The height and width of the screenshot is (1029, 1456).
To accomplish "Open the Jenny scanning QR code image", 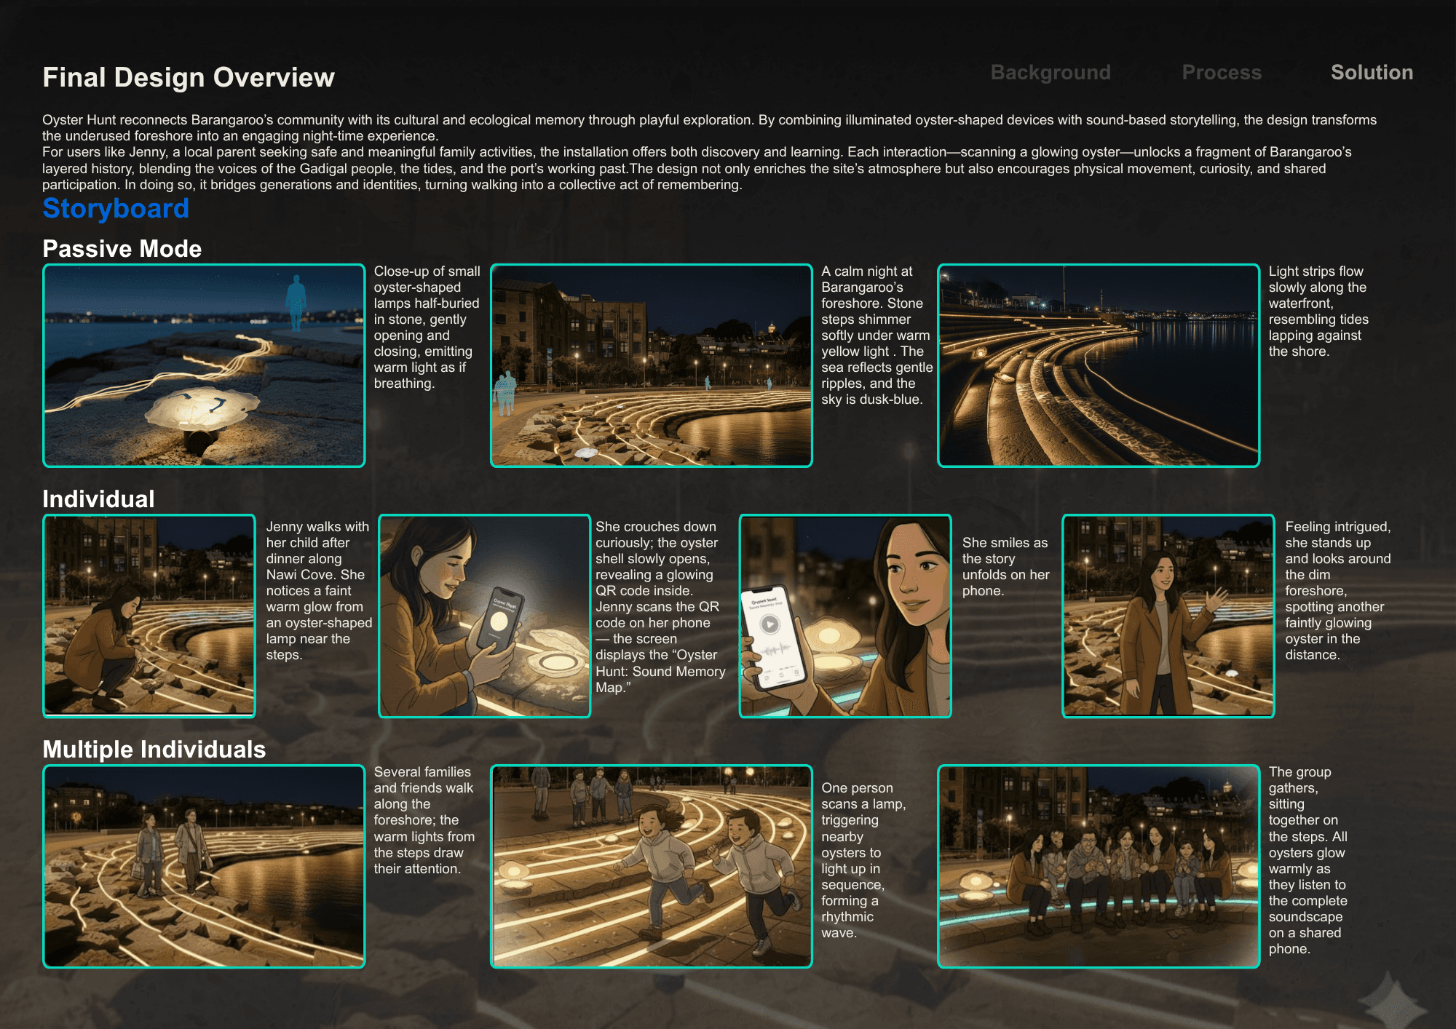I will (484, 616).
